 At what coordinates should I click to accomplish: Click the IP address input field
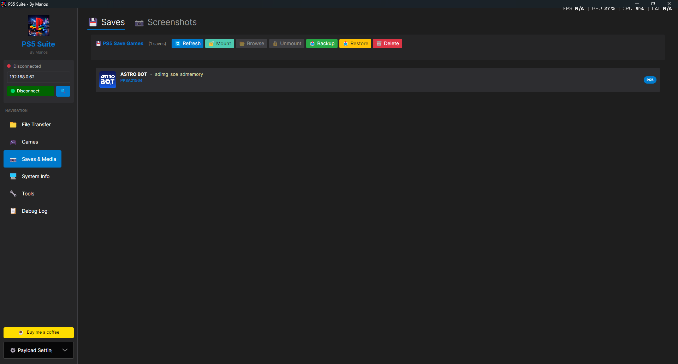coord(38,77)
